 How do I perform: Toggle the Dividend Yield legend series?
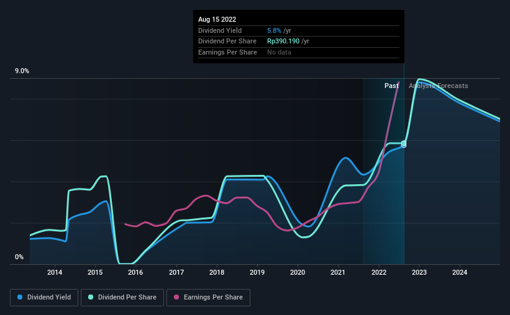click(44, 297)
